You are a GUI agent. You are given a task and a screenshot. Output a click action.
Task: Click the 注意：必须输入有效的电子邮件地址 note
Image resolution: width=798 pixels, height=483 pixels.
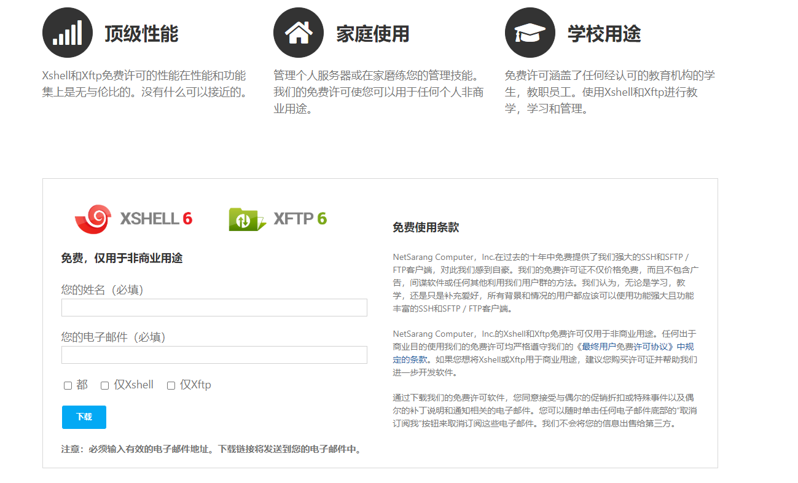click(x=211, y=449)
